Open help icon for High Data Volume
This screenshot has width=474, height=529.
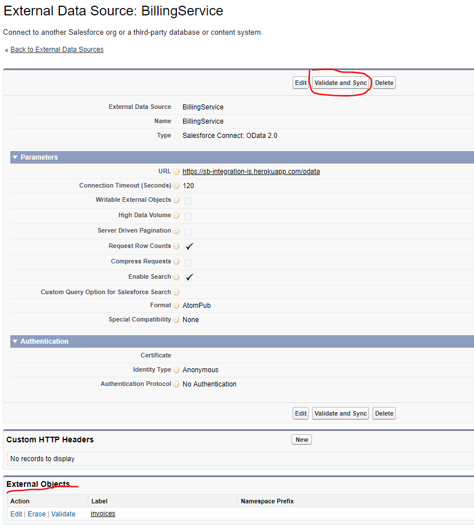176,215
